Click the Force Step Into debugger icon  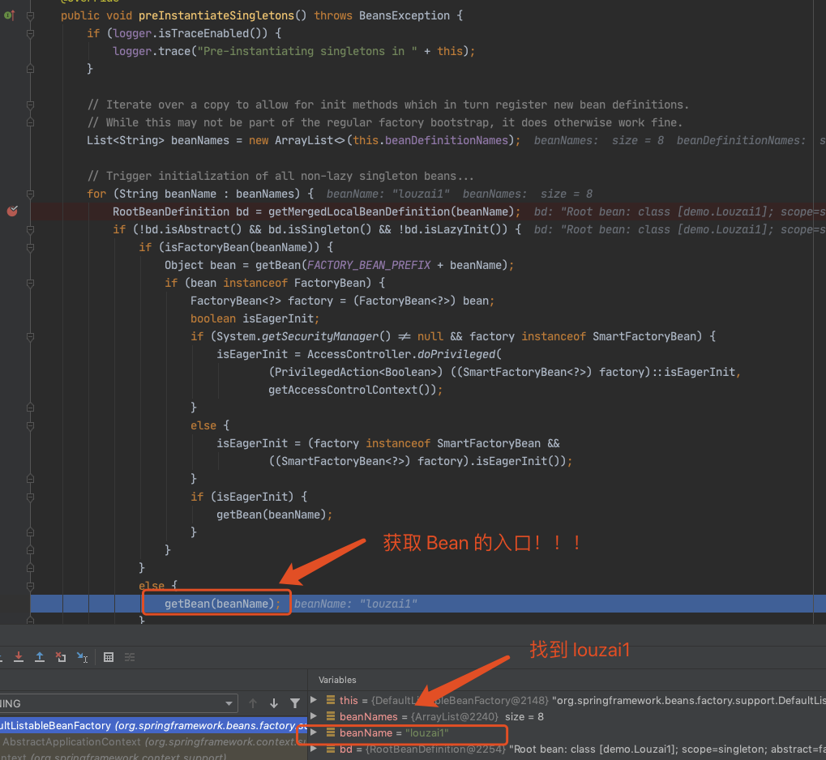point(19,657)
